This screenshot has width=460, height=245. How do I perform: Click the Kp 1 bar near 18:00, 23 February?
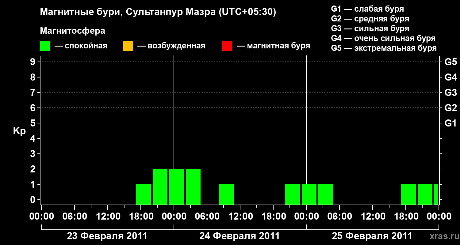(144, 194)
